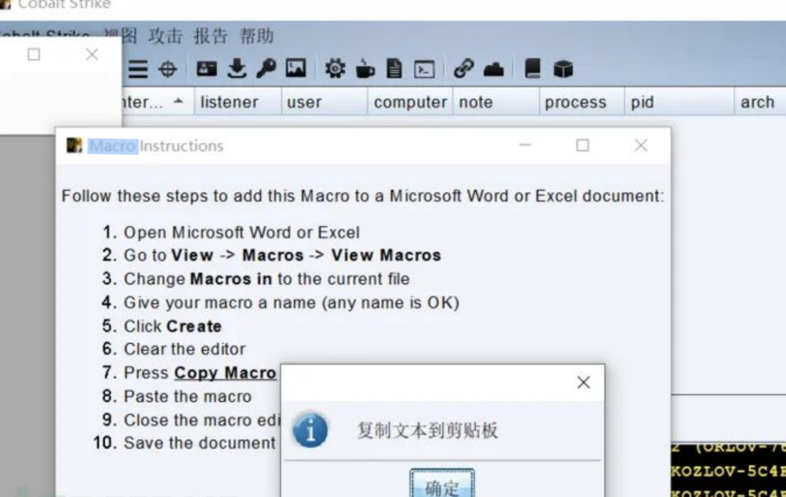This screenshot has height=497, width=786.
Task: Open the 视图 (View) menu
Action: pyautogui.click(x=120, y=36)
